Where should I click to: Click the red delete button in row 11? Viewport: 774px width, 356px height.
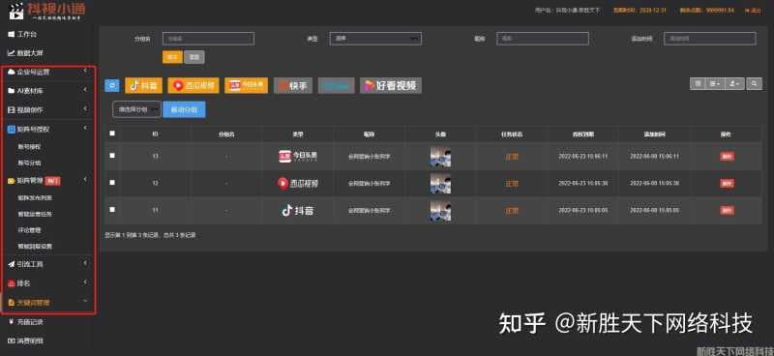pos(727,211)
